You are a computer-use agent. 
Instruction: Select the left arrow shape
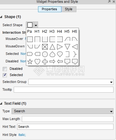(60, 62)
